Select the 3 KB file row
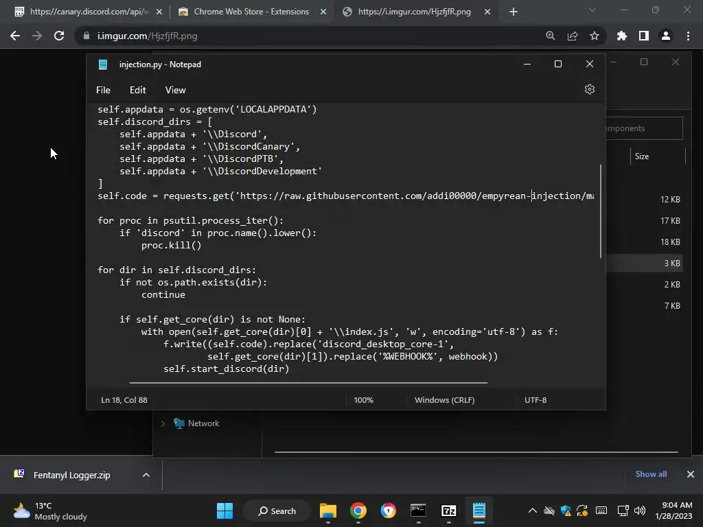This screenshot has height=527, width=703. (645, 263)
